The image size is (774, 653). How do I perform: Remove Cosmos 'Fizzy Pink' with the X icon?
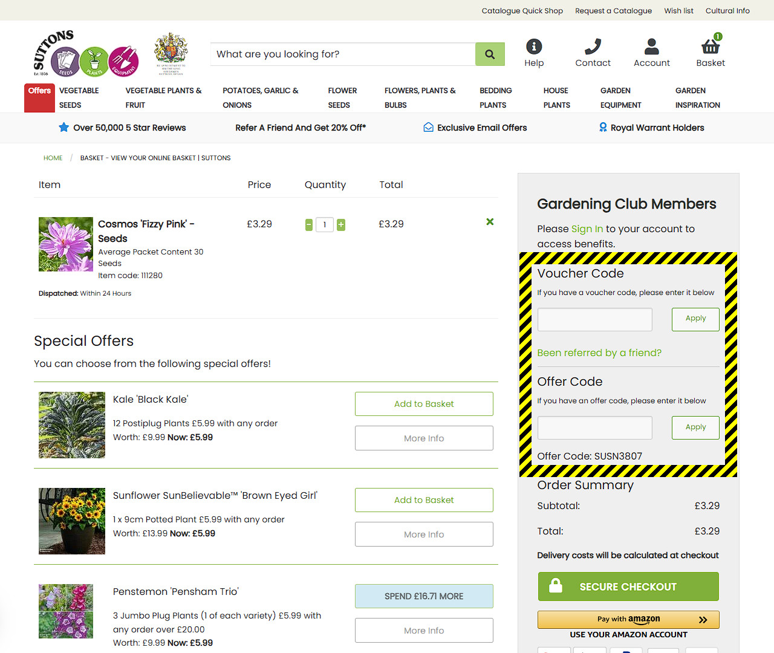[490, 222]
